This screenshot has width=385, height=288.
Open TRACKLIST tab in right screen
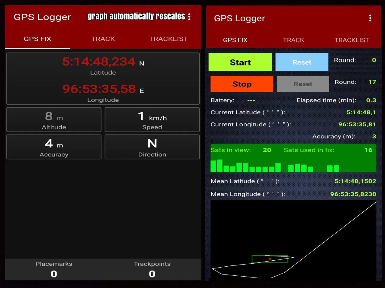point(352,40)
